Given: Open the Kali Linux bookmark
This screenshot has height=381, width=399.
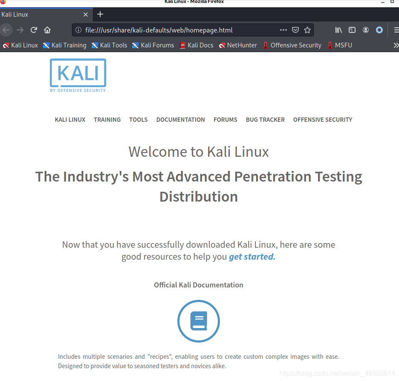Looking at the screenshot, I should coord(20,45).
